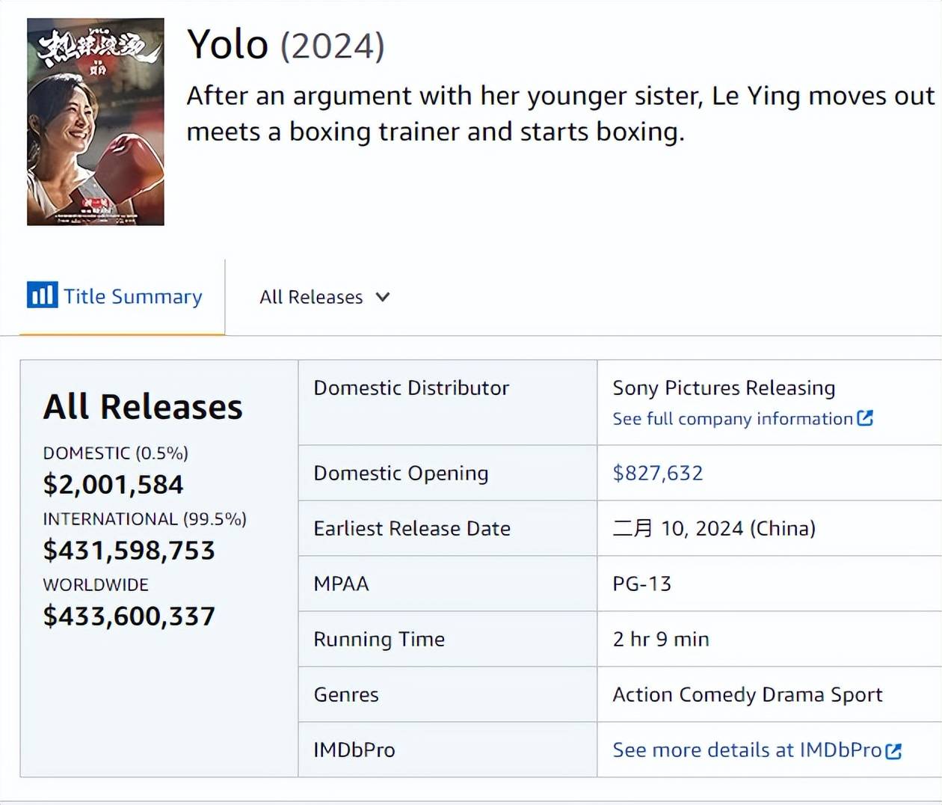
Task: Open the $827,632 domestic opening link
Action: [658, 473]
